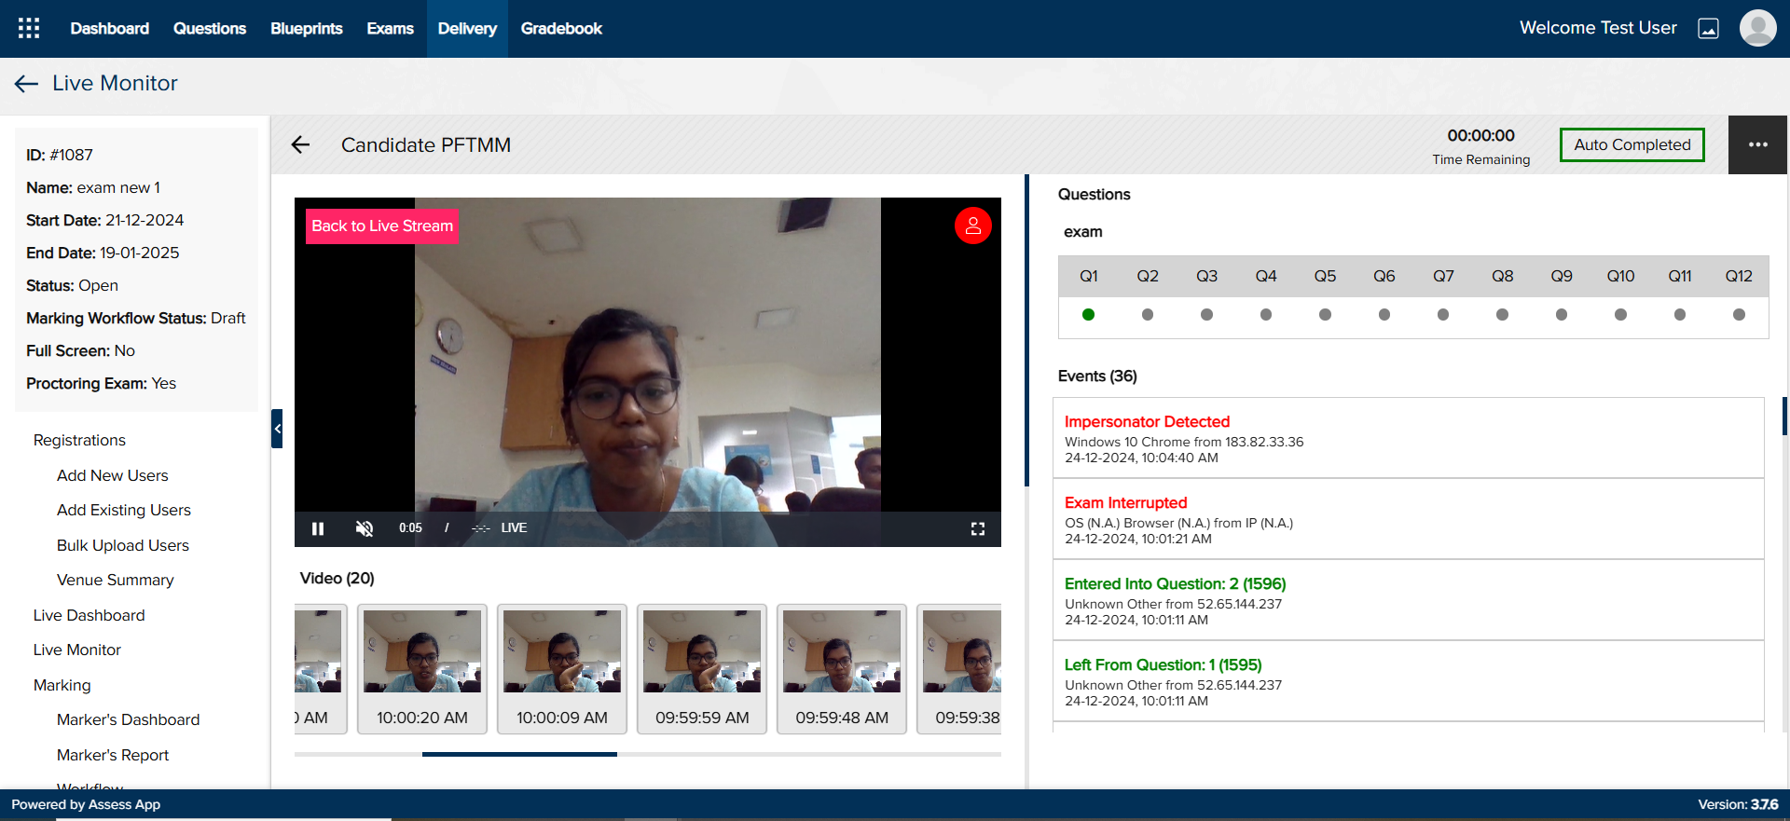Image resolution: width=1790 pixels, height=821 pixels.
Task: Enter fullscreen mode on the video player
Action: (x=977, y=528)
